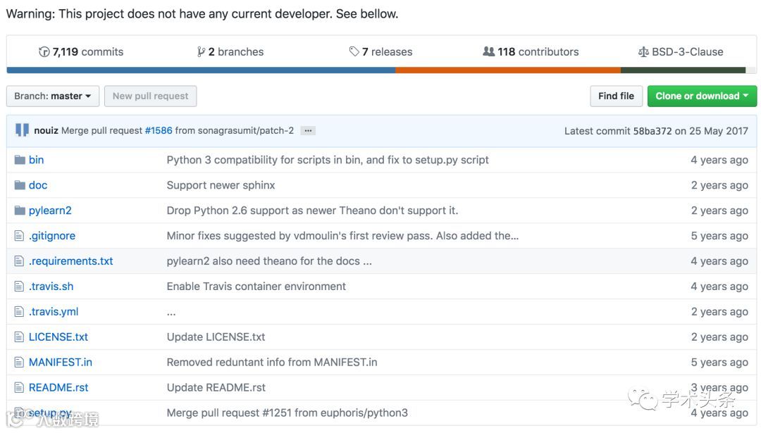This screenshot has width=761, height=433.
Task: Open the doc folder
Action: point(38,185)
